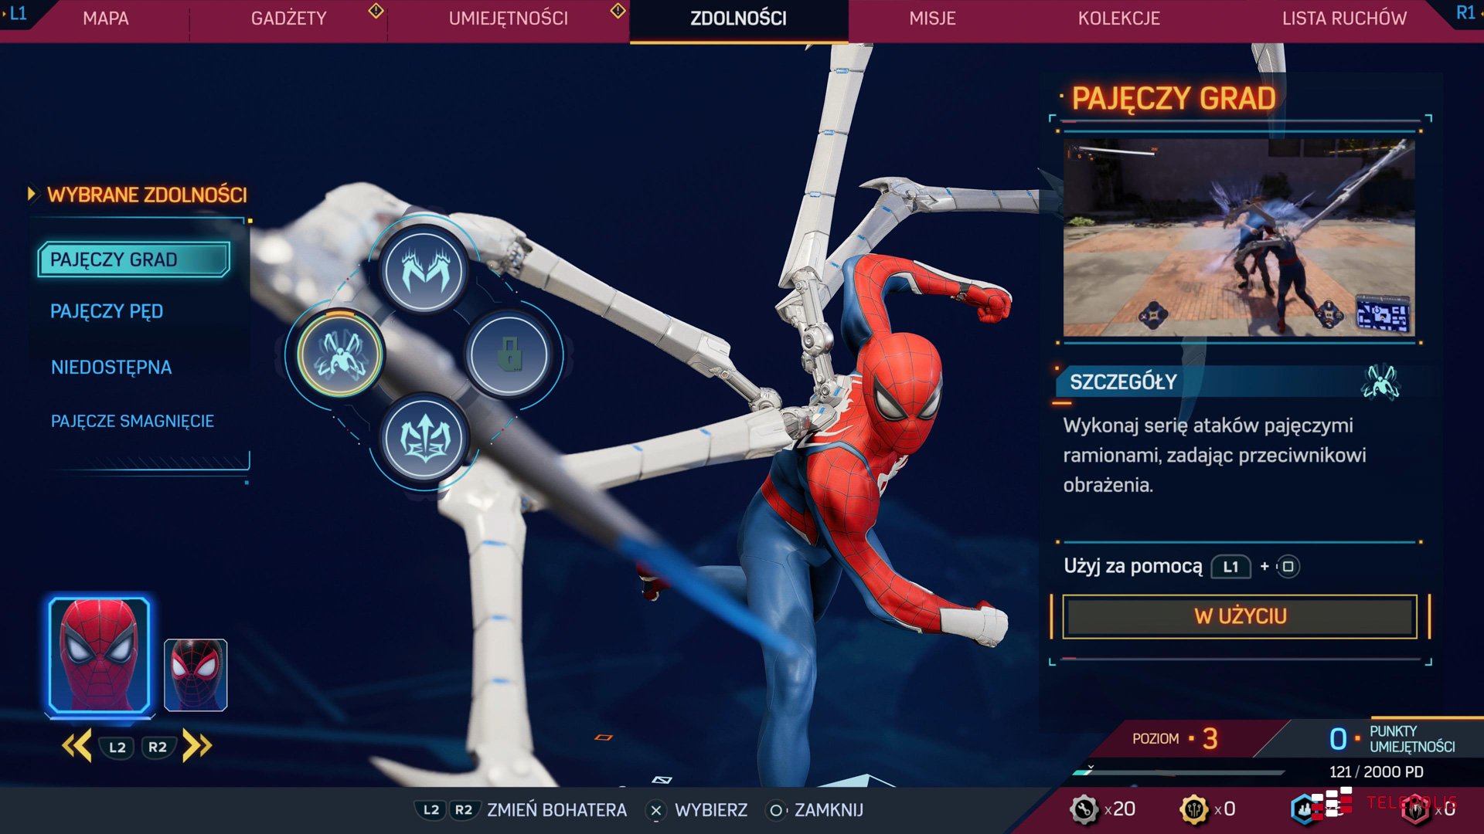1484x834 pixels.
Task: Click the spider emblem in Szczegóły header
Action: 1380,381
